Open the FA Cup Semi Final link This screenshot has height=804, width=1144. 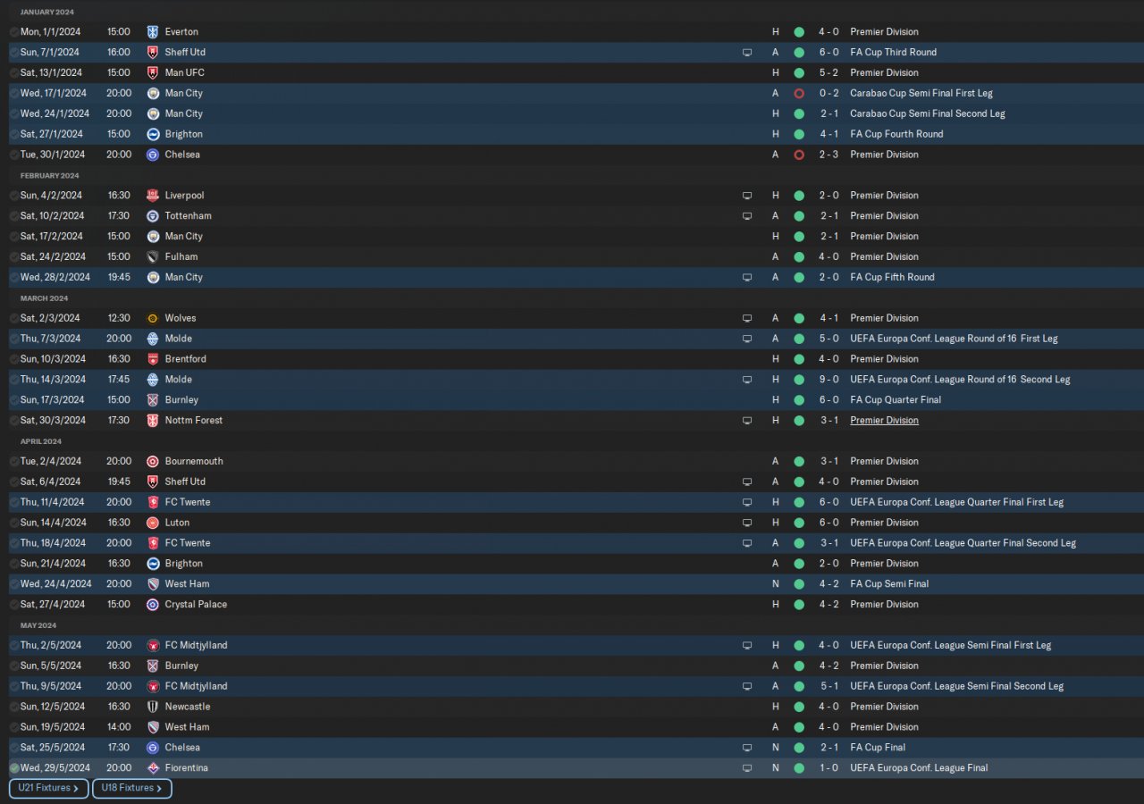(889, 583)
